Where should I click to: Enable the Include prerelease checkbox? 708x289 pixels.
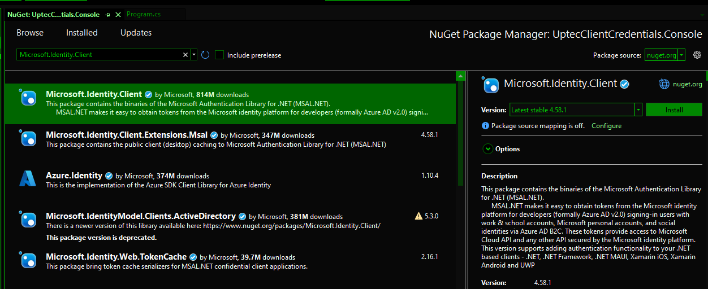219,55
